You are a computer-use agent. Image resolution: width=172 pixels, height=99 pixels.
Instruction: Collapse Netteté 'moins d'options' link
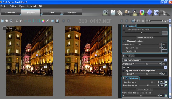coord(145,38)
